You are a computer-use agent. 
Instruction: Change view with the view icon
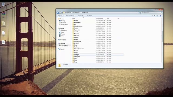point(152,16)
